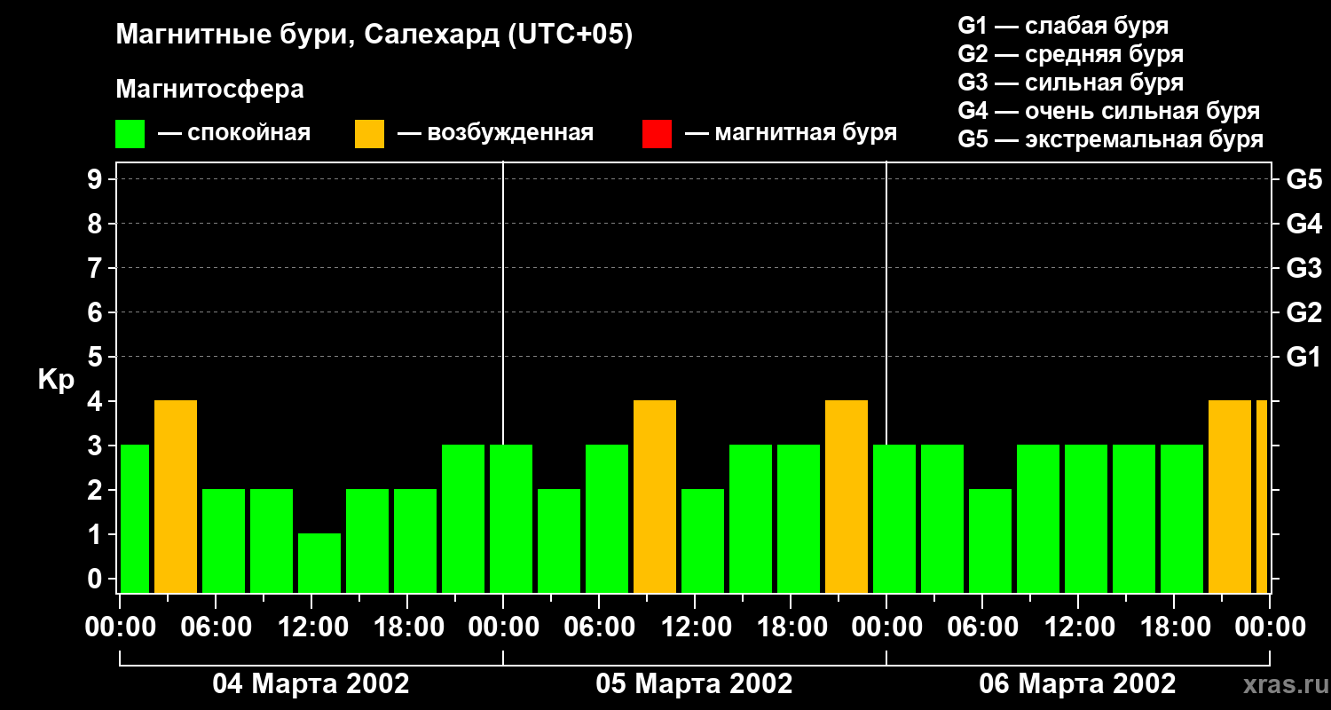The image size is (1331, 710).
Task: Click the G5 storm level label on axis
Action: (1303, 180)
